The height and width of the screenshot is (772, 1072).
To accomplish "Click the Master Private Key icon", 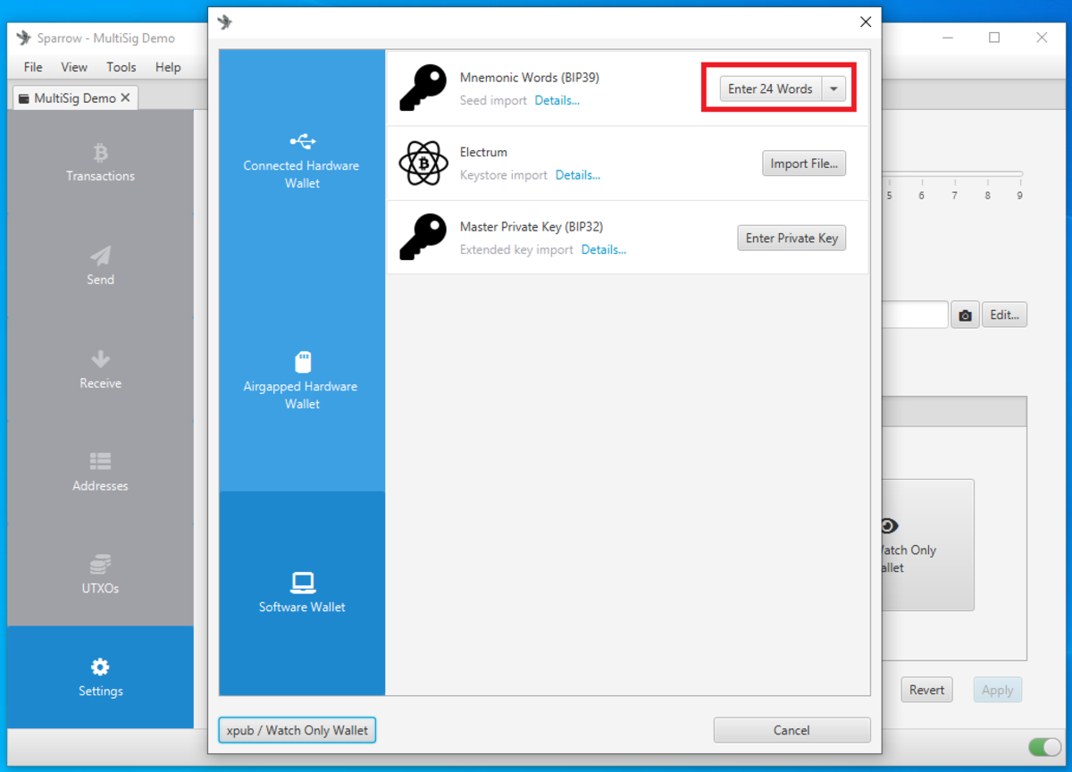I will click(423, 237).
